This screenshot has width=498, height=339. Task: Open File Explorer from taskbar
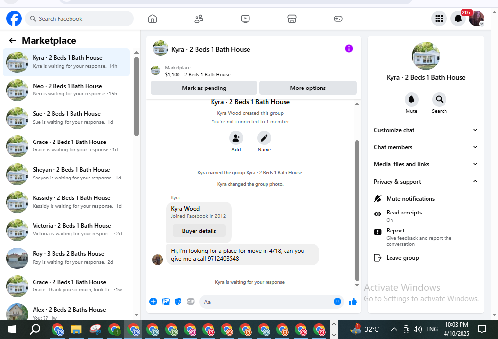pos(76,329)
